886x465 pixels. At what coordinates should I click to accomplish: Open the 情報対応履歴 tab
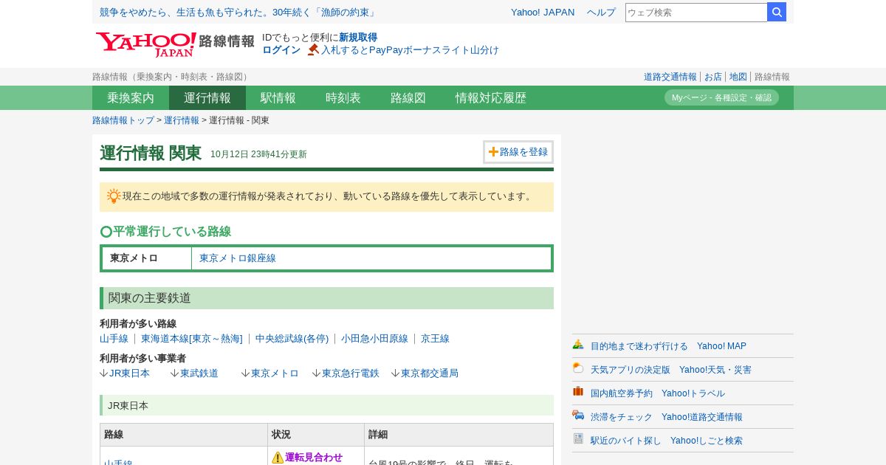pyautogui.click(x=491, y=97)
